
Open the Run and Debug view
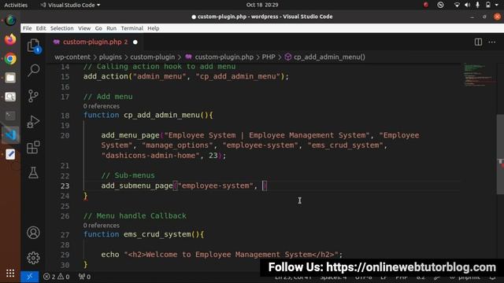coord(33,122)
